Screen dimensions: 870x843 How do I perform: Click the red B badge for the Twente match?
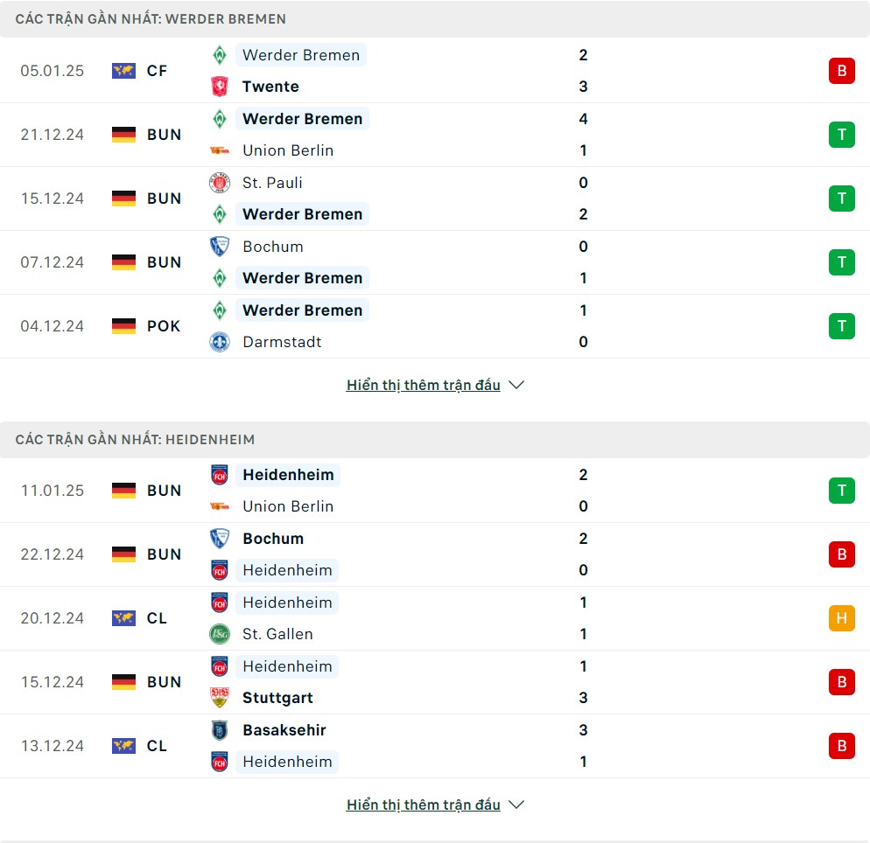[x=842, y=71]
